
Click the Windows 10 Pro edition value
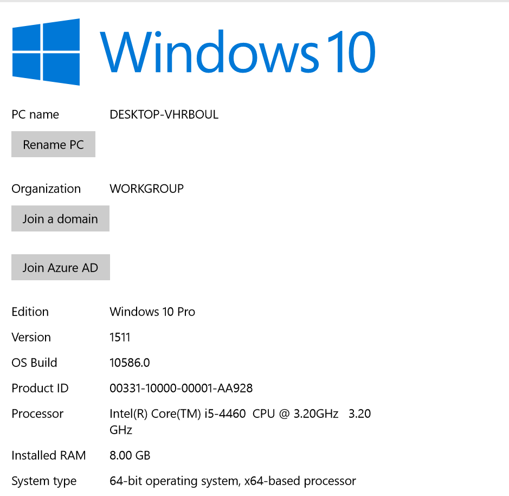tap(152, 312)
